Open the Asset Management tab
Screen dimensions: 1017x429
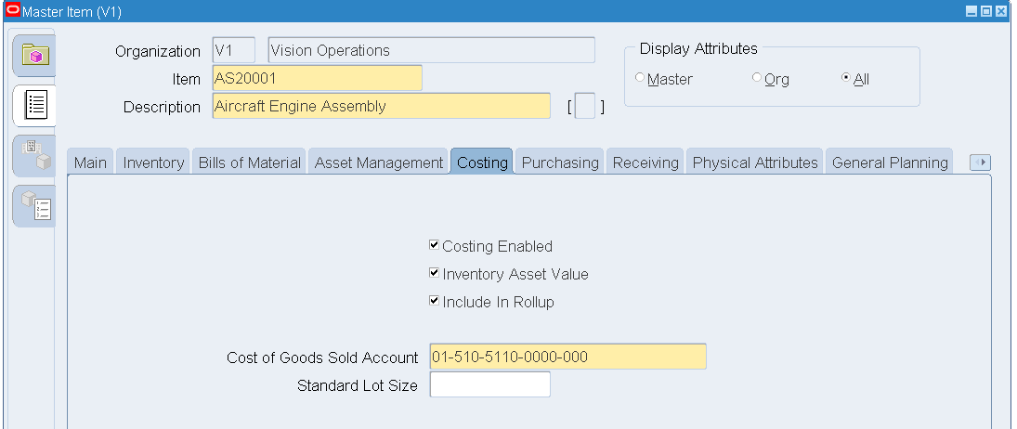coord(379,162)
